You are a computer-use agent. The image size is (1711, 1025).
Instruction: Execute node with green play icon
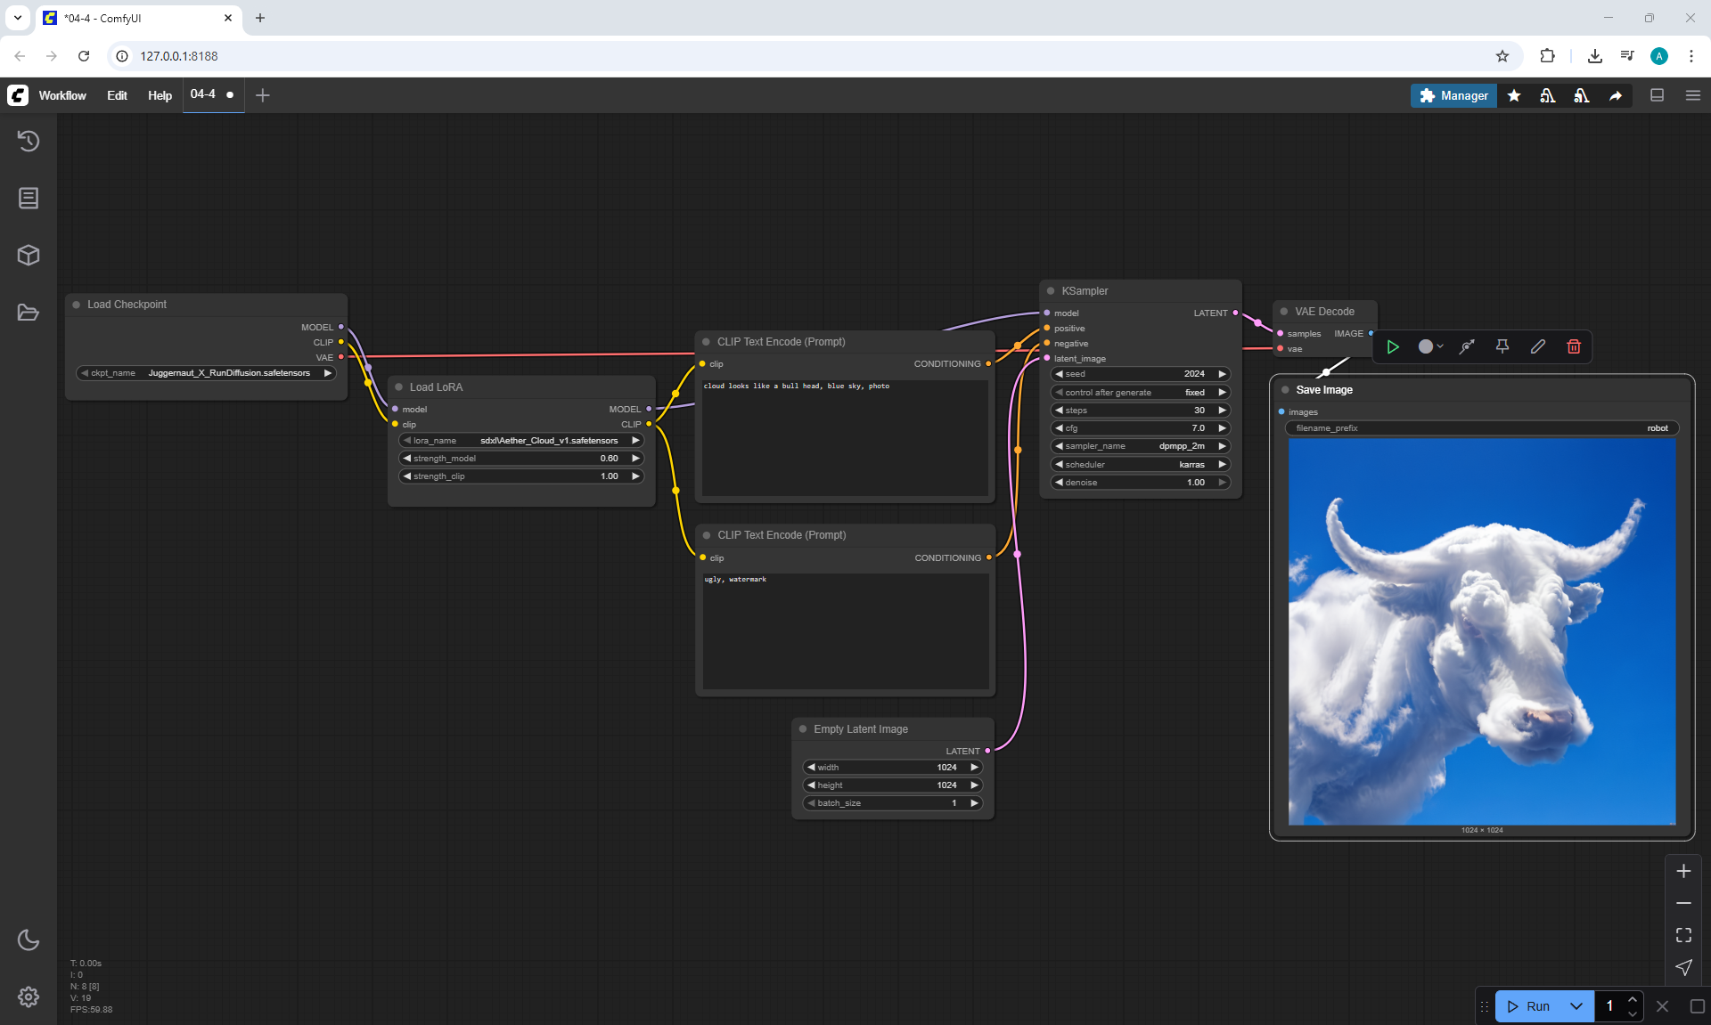[x=1393, y=346]
